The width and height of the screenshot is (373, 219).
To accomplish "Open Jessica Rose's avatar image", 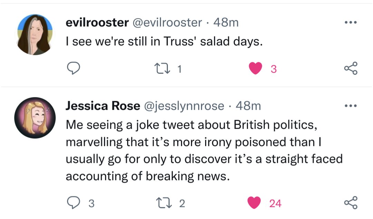I will pyautogui.click(x=35, y=118).
